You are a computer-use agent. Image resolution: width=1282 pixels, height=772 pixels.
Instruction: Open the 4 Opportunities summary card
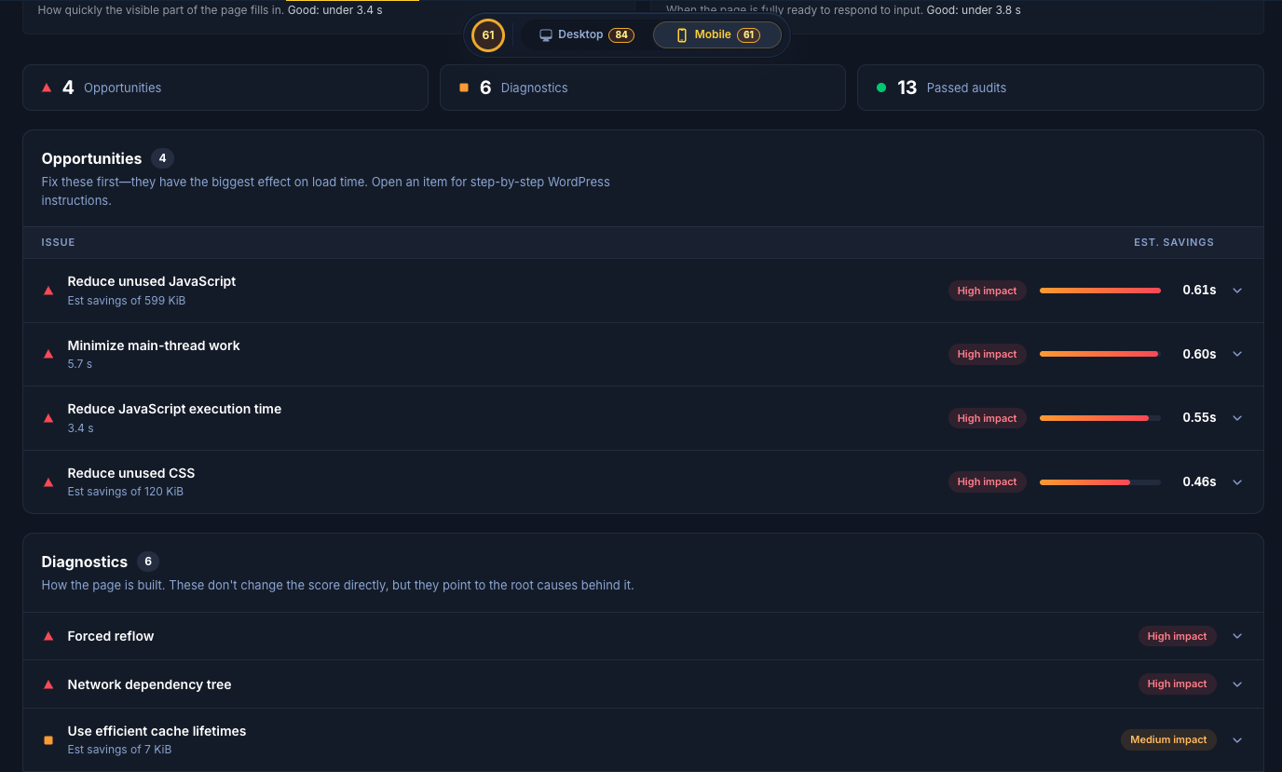[225, 88]
